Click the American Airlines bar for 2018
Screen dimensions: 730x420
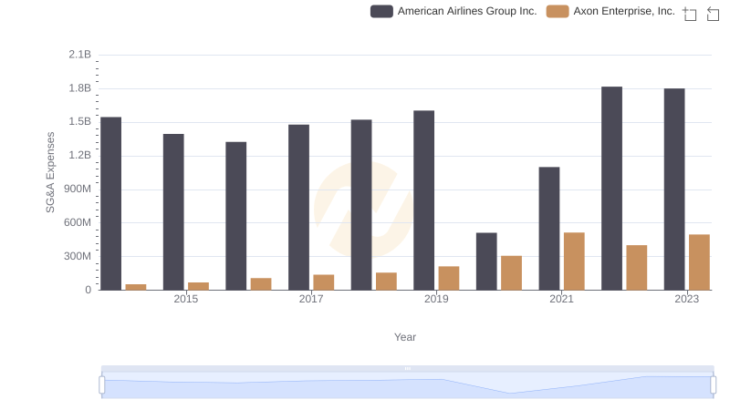361,205
